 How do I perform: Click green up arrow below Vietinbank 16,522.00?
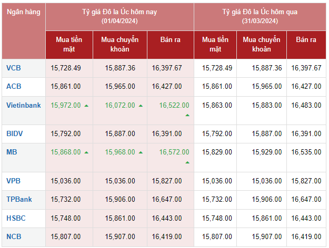187,115
